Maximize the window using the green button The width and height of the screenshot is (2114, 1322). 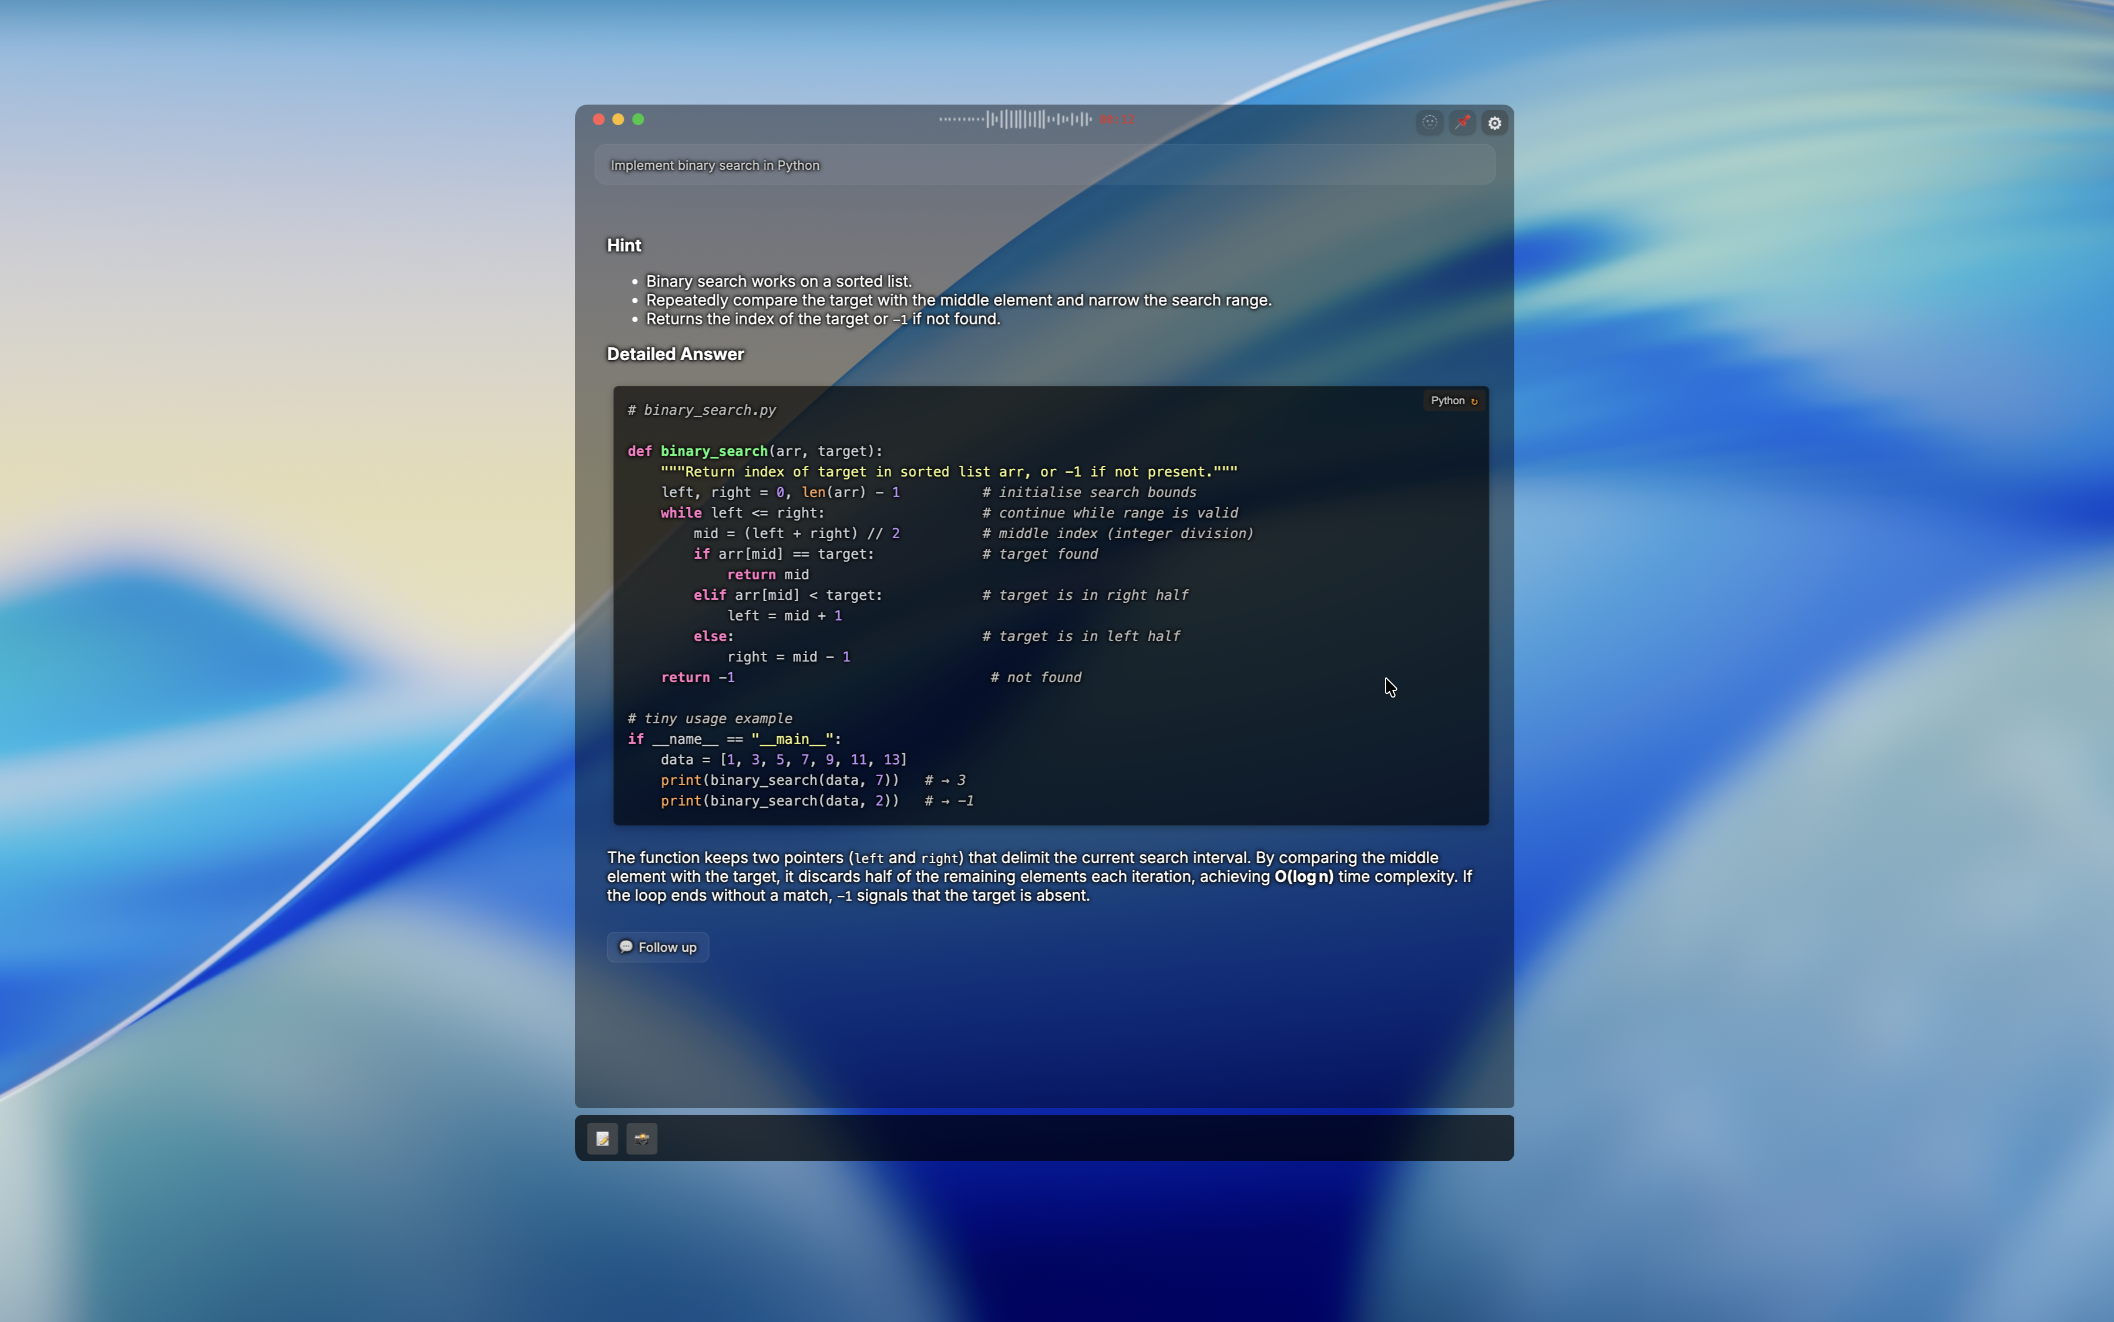click(x=638, y=119)
